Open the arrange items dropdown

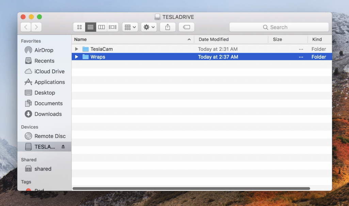pyautogui.click(x=130, y=27)
